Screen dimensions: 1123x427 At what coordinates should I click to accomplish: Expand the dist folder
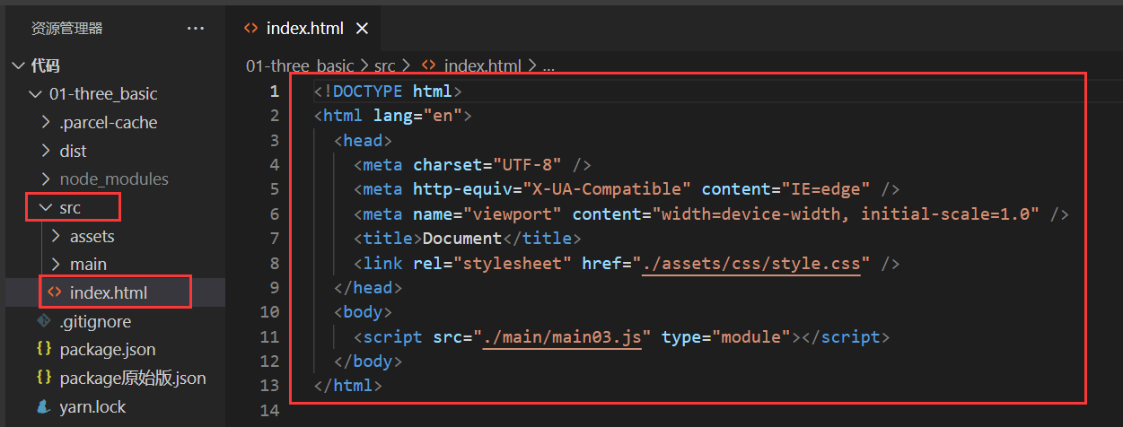tap(46, 151)
